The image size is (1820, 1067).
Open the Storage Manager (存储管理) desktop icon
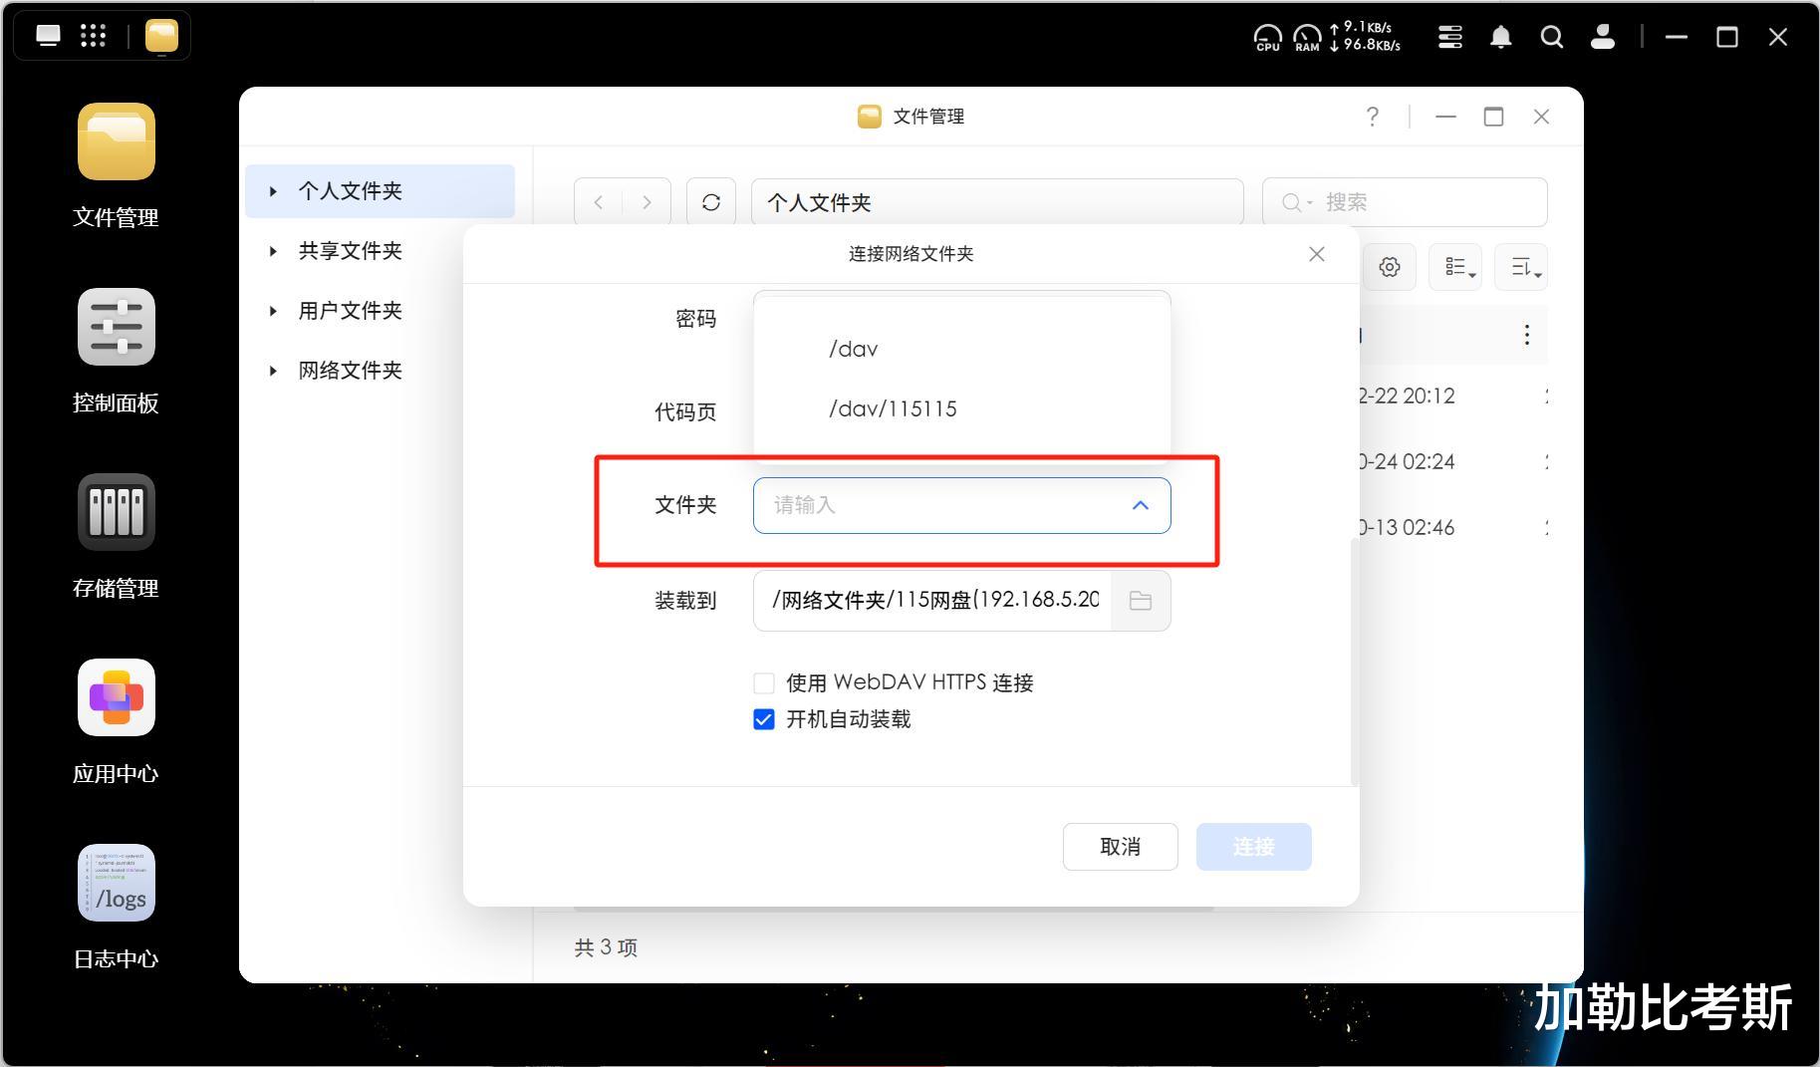coord(116,512)
